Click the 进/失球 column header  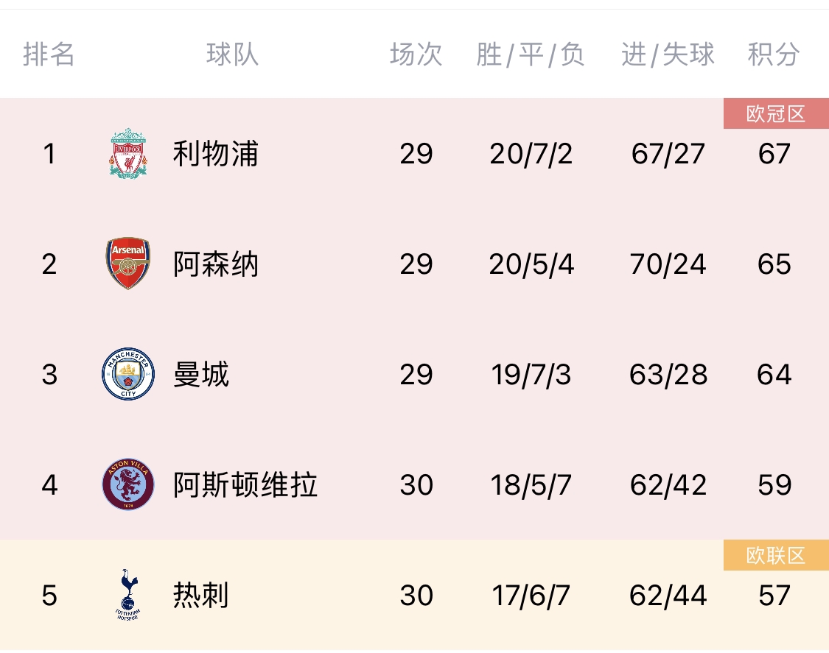(x=668, y=54)
